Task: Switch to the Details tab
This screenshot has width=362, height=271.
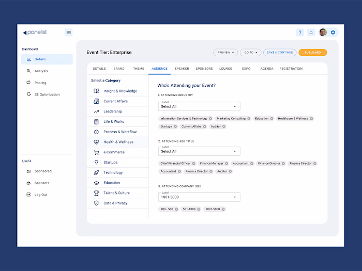Action: tap(99, 69)
